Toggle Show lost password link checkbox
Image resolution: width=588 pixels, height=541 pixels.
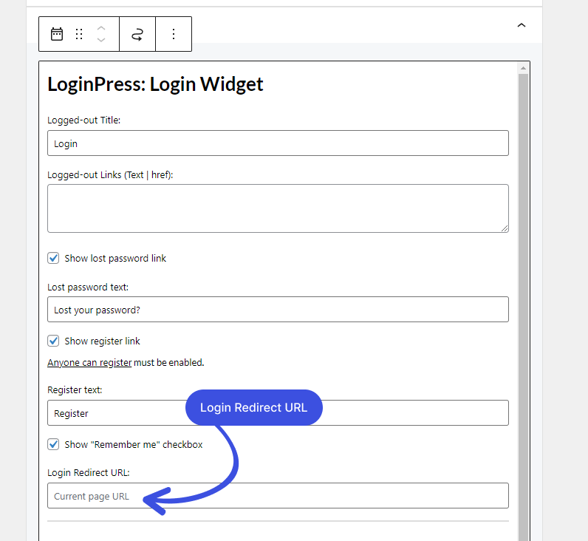coord(53,258)
